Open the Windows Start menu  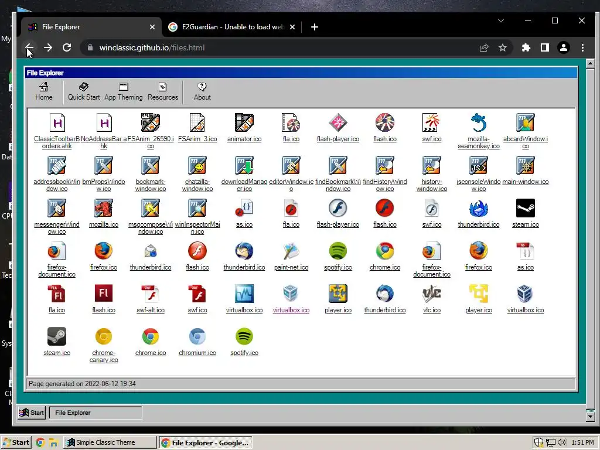[16, 442]
